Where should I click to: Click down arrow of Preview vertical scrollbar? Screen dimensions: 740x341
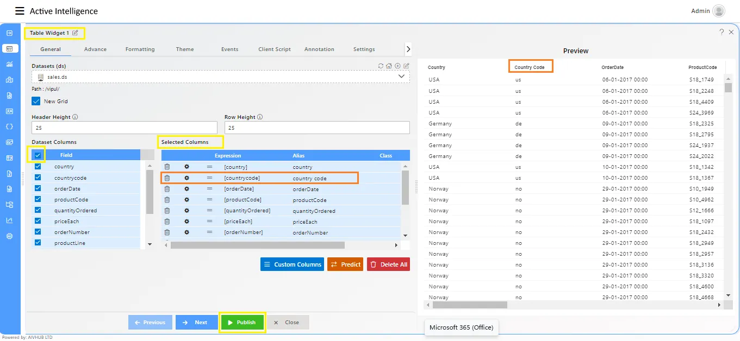click(x=729, y=295)
